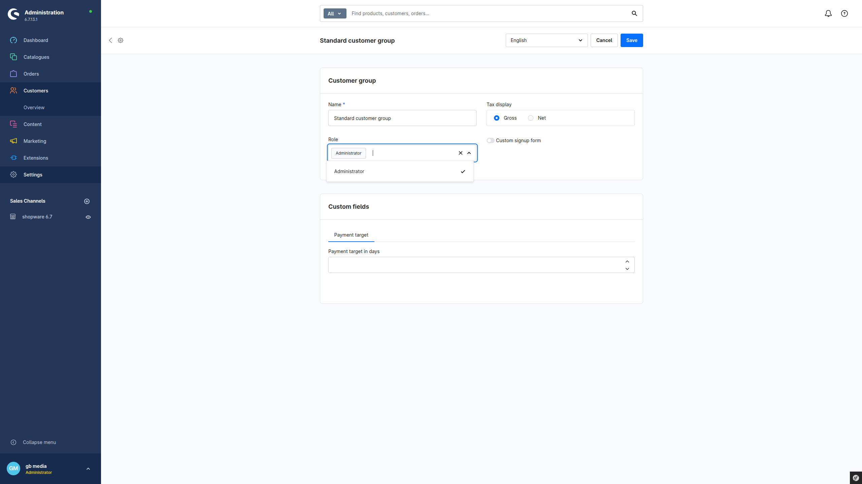Click the Shopware logo icon
The height and width of the screenshot is (484, 862).
point(13,14)
